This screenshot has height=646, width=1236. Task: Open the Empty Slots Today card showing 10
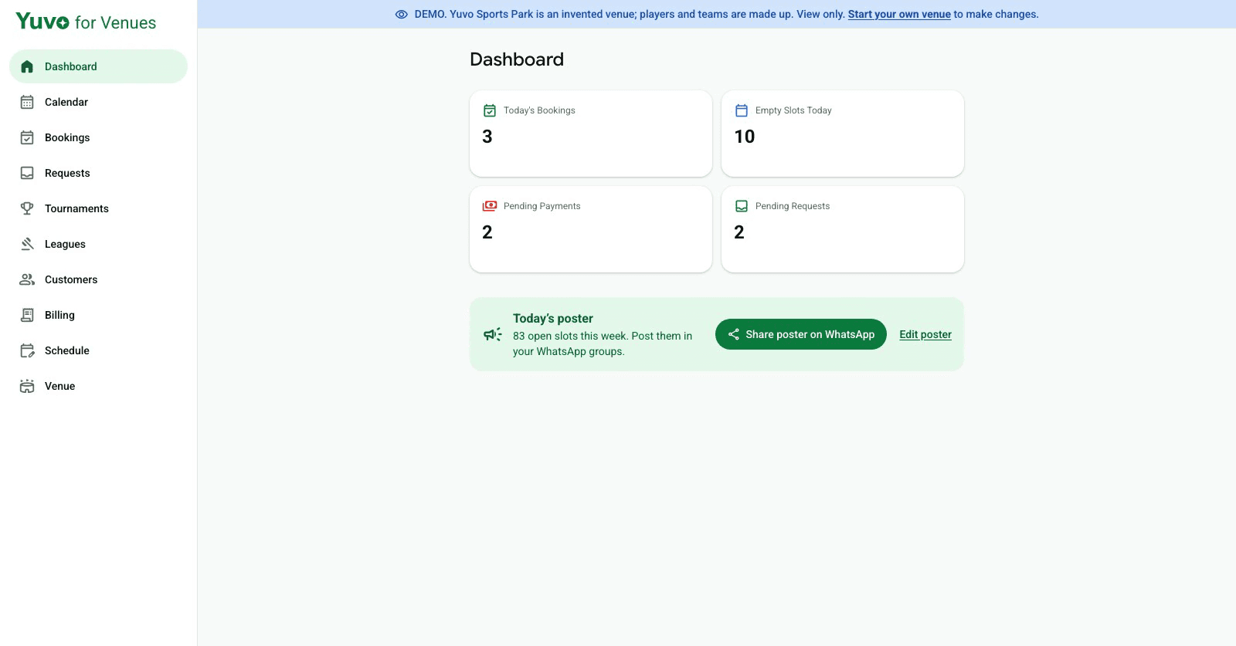pyautogui.click(x=843, y=134)
